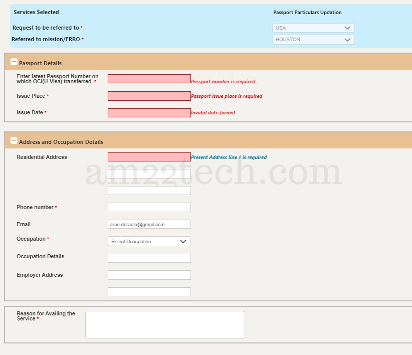Collapse the Address and Occupation Details section
The width and height of the screenshot is (412, 355).
point(14,140)
